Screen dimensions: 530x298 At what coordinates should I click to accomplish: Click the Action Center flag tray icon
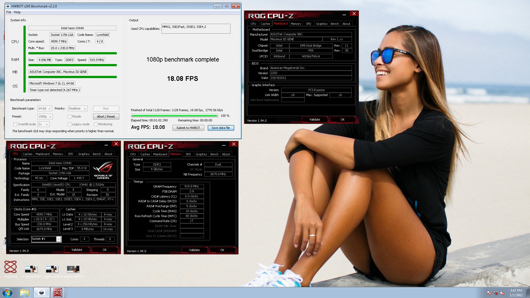[x=489, y=293]
